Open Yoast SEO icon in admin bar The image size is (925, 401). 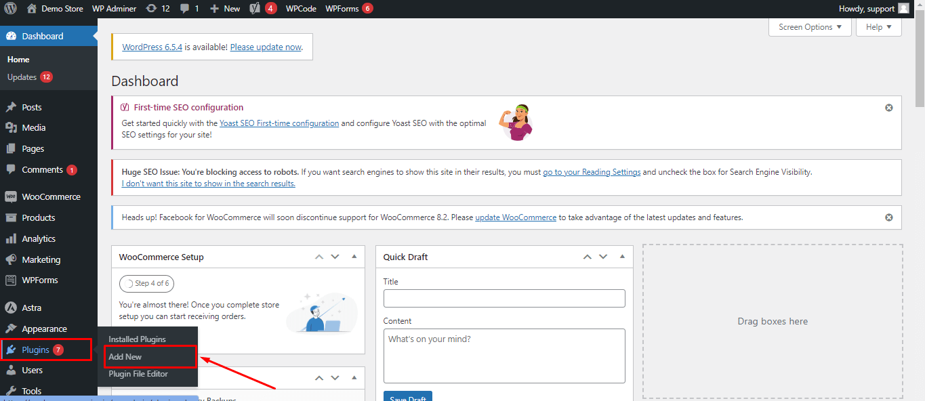[255, 9]
